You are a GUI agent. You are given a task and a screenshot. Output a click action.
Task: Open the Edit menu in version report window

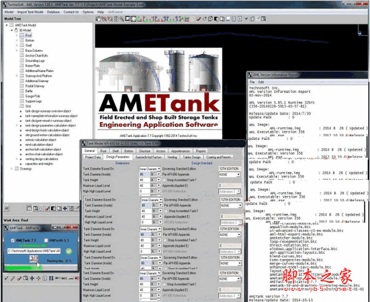[x=261, y=82]
